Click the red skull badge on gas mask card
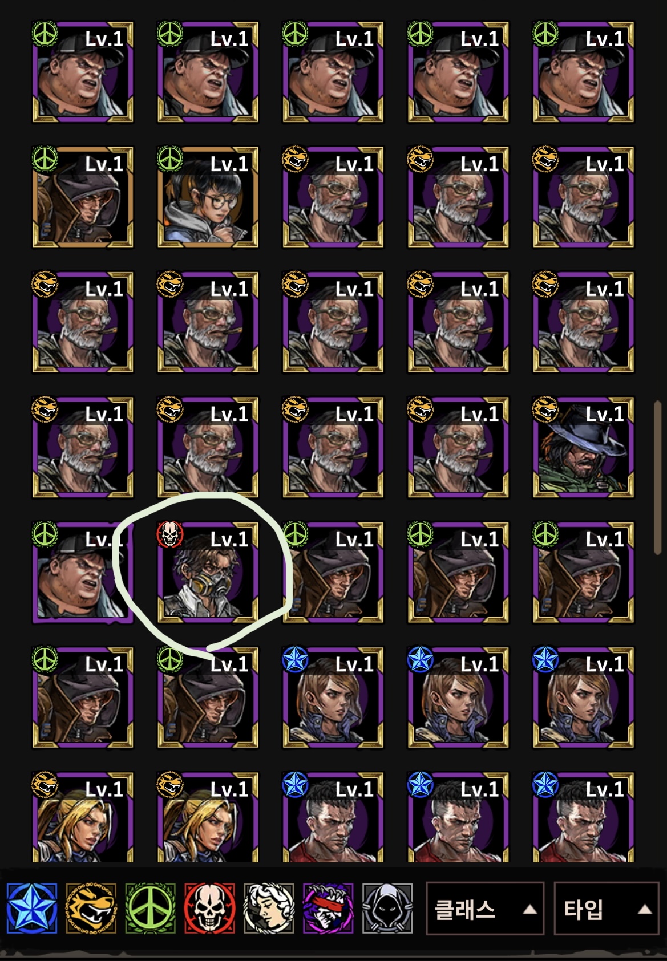Image resolution: width=667 pixels, height=961 pixels. tap(169, 534)
